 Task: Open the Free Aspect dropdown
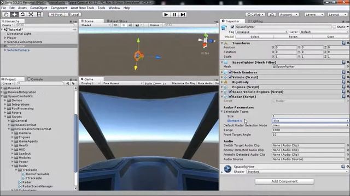[x=122, y=83]
